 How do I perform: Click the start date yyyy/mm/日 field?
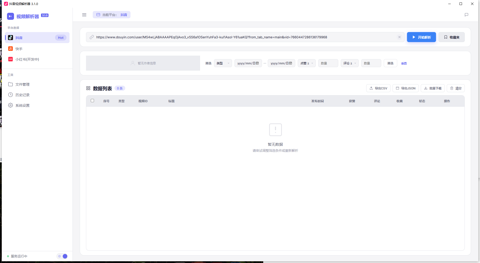[248, 63]
